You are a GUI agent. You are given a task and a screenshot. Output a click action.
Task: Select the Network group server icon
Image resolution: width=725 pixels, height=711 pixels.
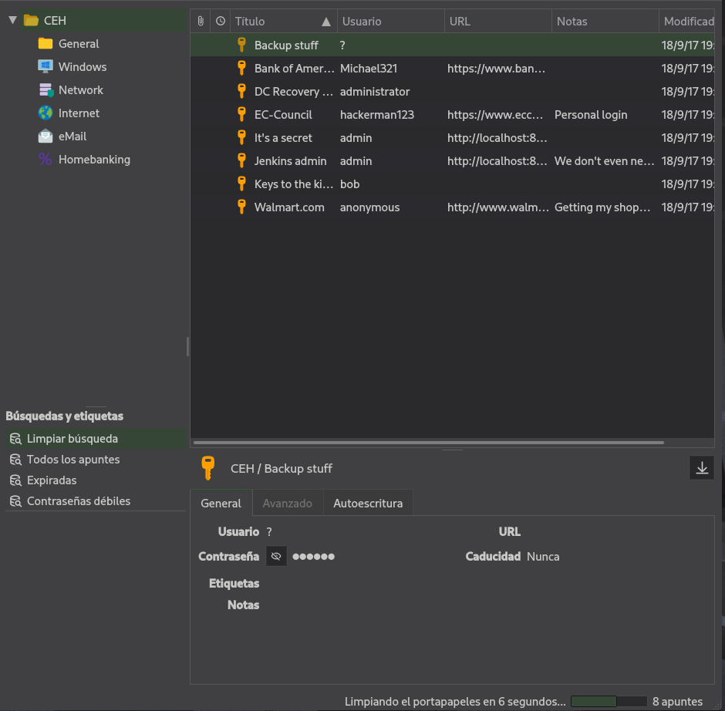pos(46,89)
